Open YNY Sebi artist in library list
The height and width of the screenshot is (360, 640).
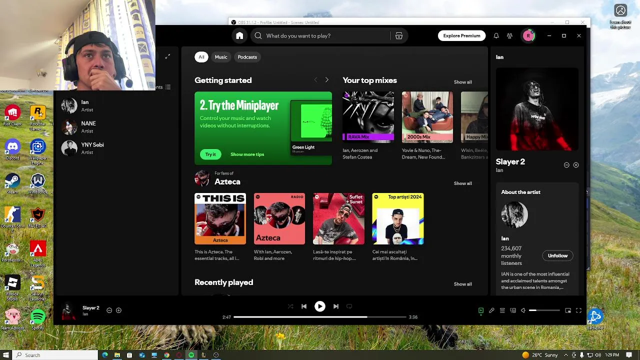(x=115, y=148)
